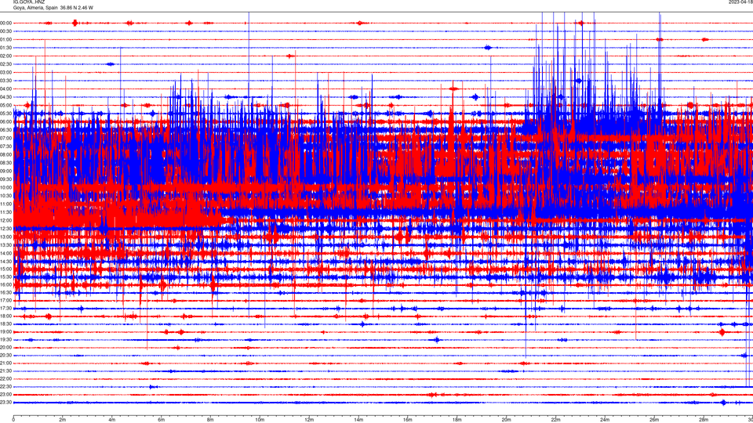Select the '00:30' time label
Screen dimensions: 753x423
point(5,31)
